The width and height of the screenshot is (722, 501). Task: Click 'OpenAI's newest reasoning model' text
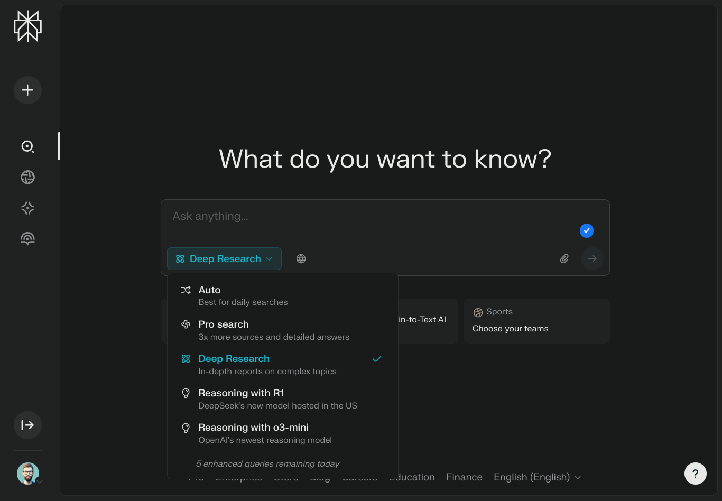coord(265,440)
